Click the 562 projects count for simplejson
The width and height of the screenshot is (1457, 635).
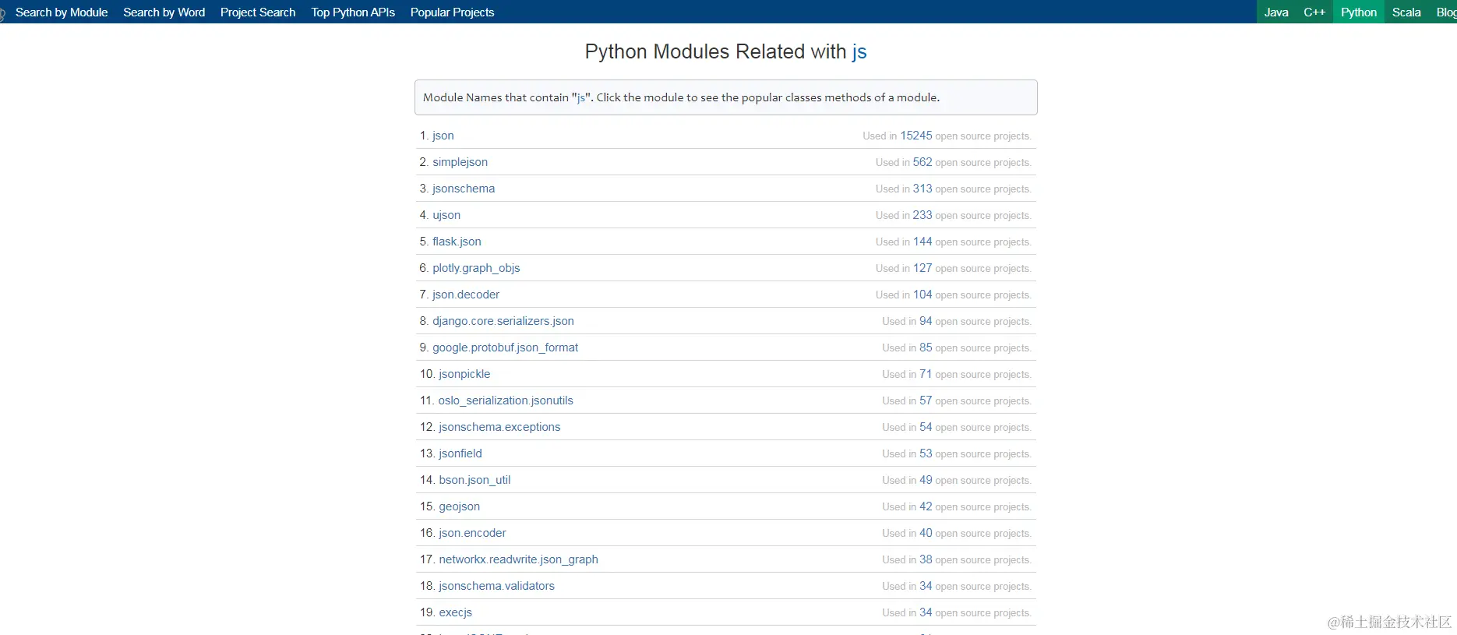pos(923,162)
